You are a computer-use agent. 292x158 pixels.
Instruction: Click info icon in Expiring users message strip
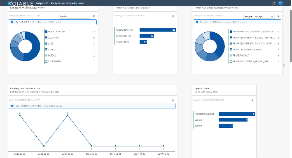click(x=12, y=106)
